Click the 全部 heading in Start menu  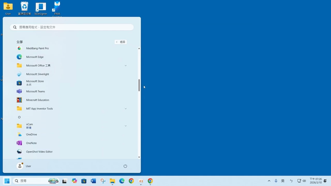[x=20, y=42]
